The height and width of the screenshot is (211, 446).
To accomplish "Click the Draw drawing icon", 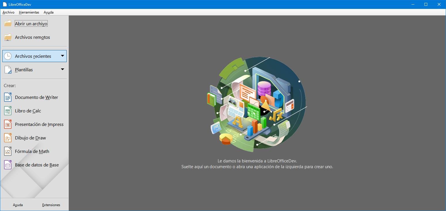I will tap(8, 138).
